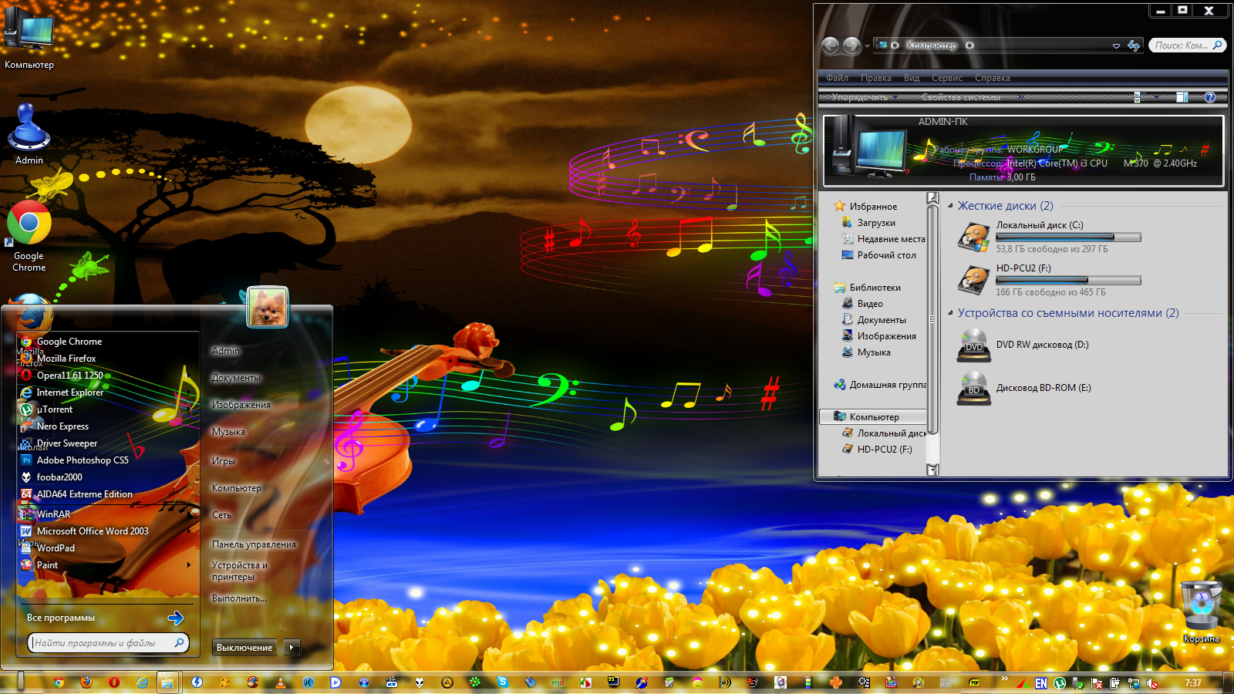The height and width of the screenshot is (694, 1234).
Task: Toggle the preview pane button
Action: (x=1182, y=97)
